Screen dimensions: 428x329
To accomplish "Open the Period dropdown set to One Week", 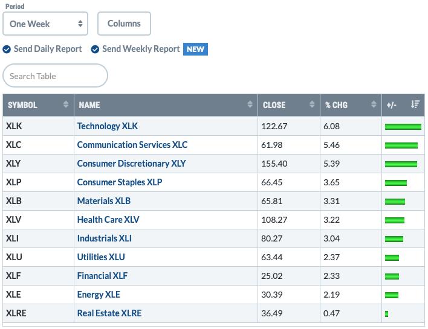I will click(x=45, y=24).
